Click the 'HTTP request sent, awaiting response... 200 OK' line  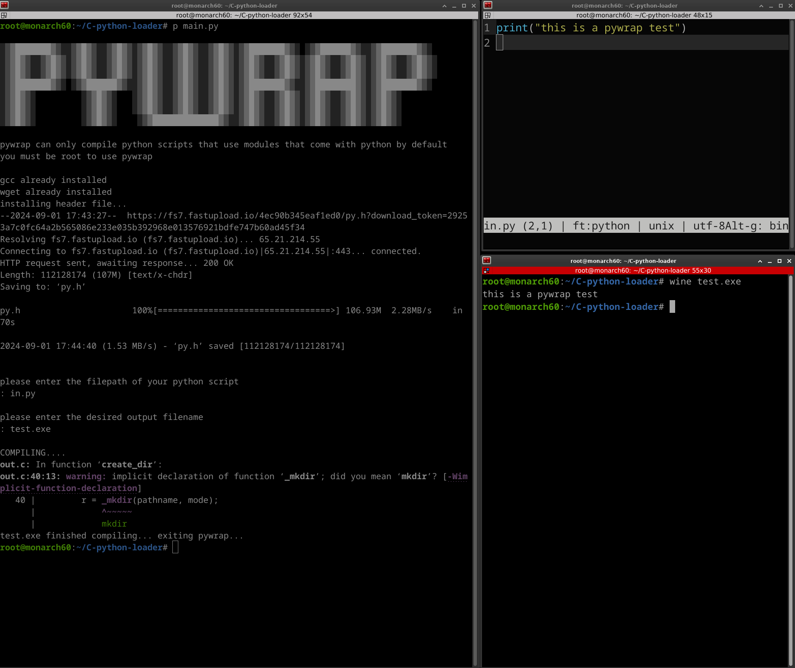click(117, 263)
